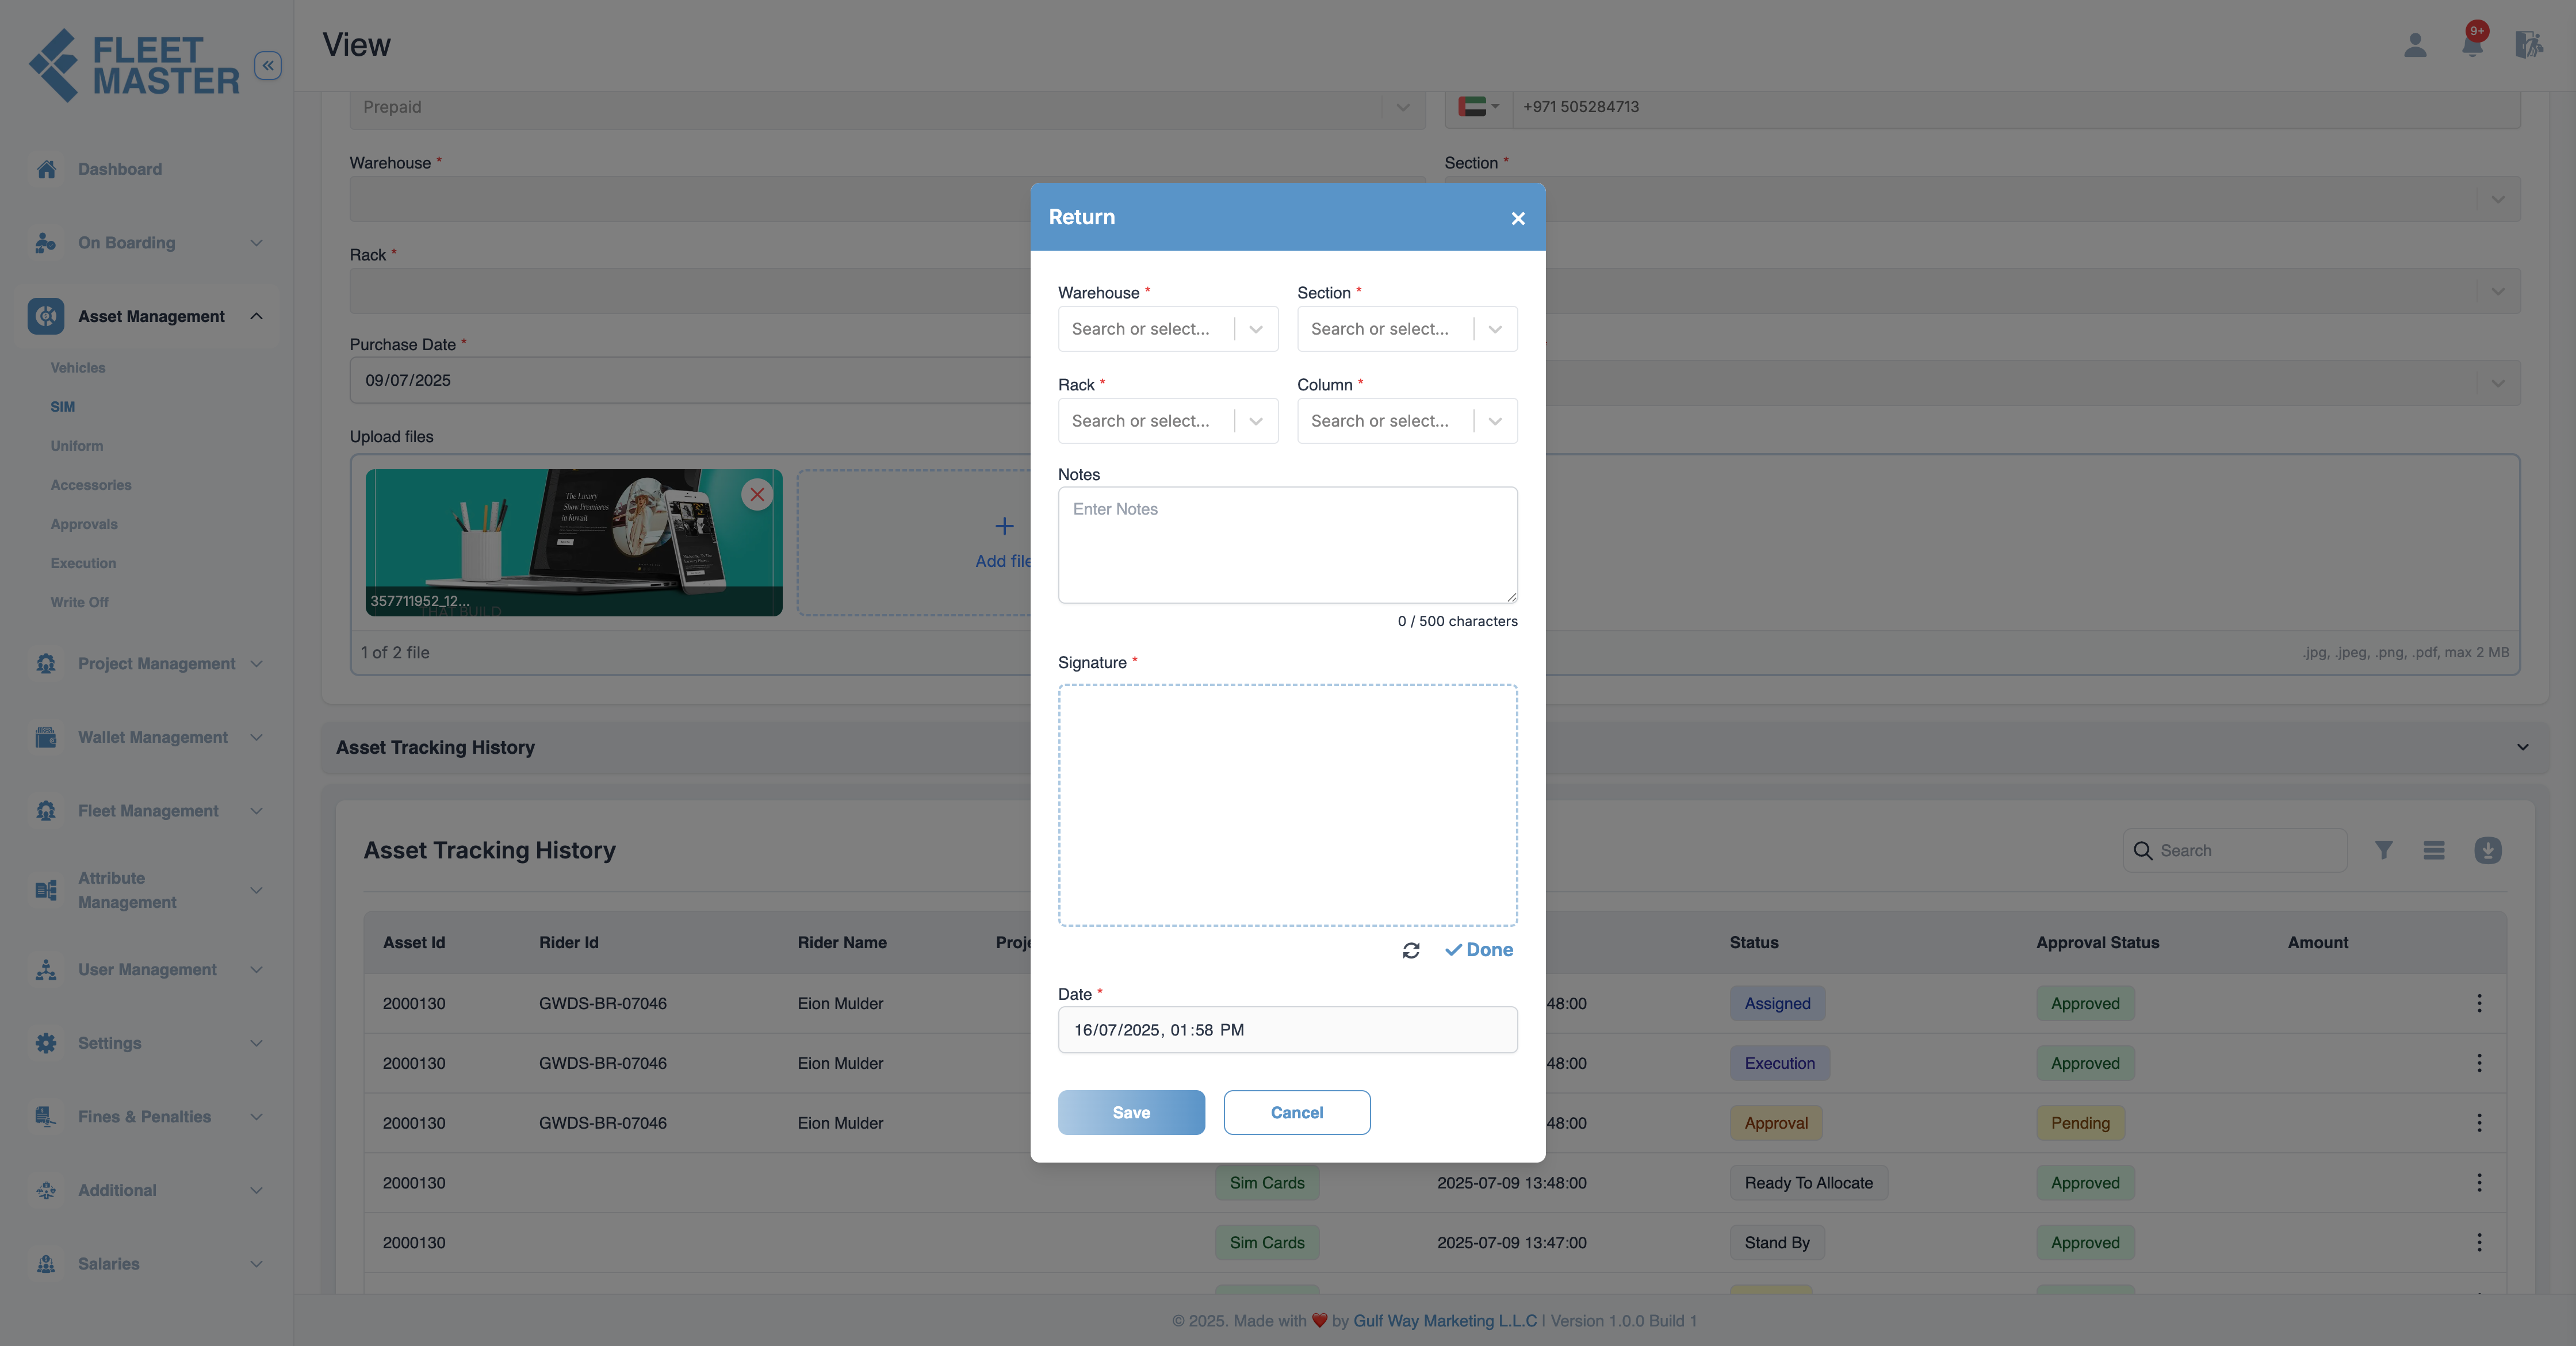Click the logout door icon in header
The image size is (2576, 1346).
[x=2529, y=45]
